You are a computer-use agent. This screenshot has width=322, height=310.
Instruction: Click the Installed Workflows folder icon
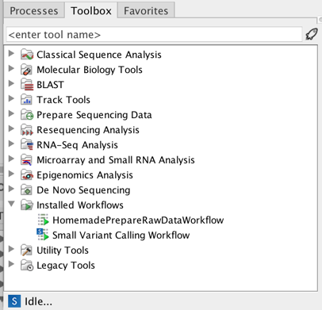[x=27, y=205]
